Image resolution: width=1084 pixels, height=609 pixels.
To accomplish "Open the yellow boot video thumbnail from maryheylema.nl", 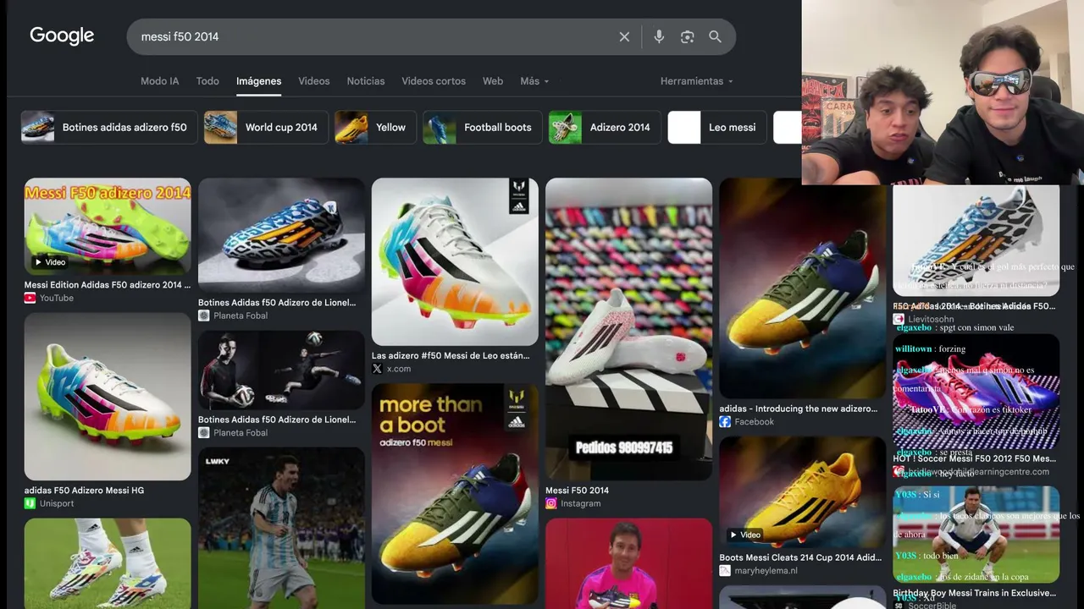I will tap(802, 492).
